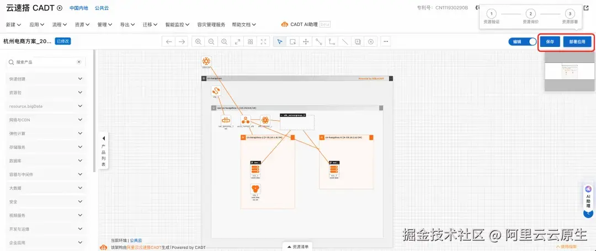Redo with the right arrow toolbar icon
This screenshot has height=251, width=596.
click(x=182, y=42)
